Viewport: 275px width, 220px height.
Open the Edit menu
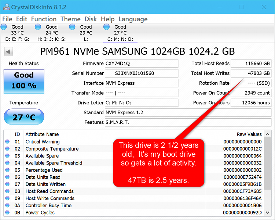coord(22,19)
